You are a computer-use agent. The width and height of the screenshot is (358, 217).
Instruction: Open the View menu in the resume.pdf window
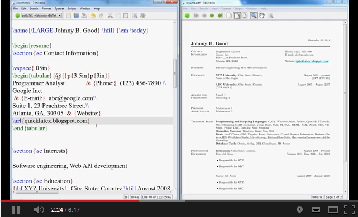(x=214, y=9)
